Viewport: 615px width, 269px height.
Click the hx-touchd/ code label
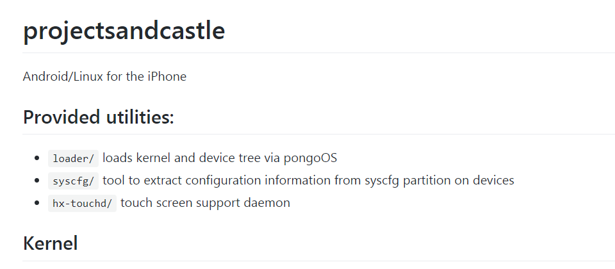pyautogui.click(x=83, y=203)
